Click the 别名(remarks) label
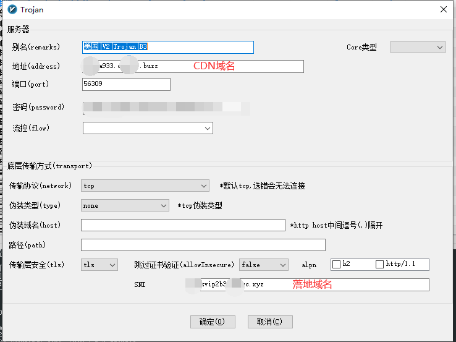The height and width of the screenshot is (342, 456). coord(36,47)
